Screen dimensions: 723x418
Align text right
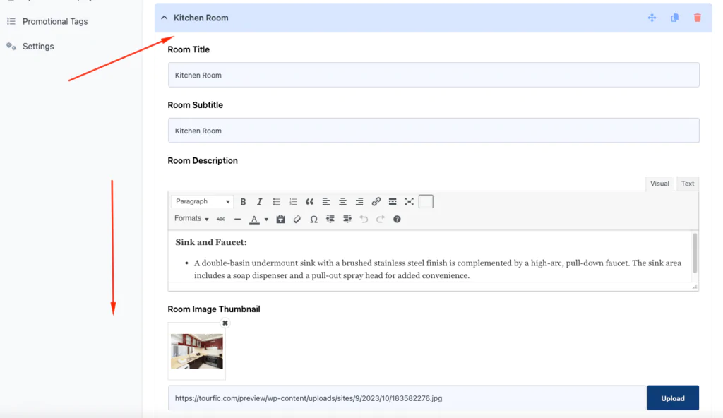coord(359,202)
